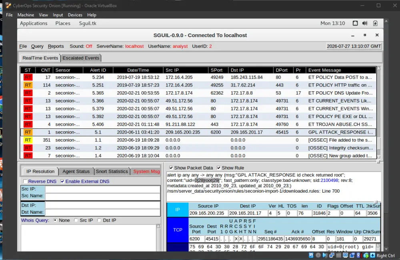
Task: Enable the Reverse DNS checkbox
Action: coord(25,181)
